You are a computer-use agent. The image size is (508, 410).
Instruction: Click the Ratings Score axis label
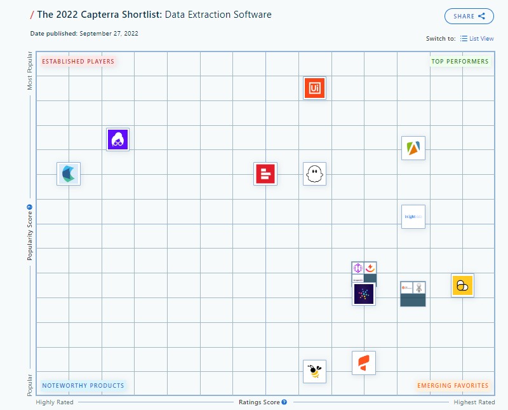coord(259,402)
